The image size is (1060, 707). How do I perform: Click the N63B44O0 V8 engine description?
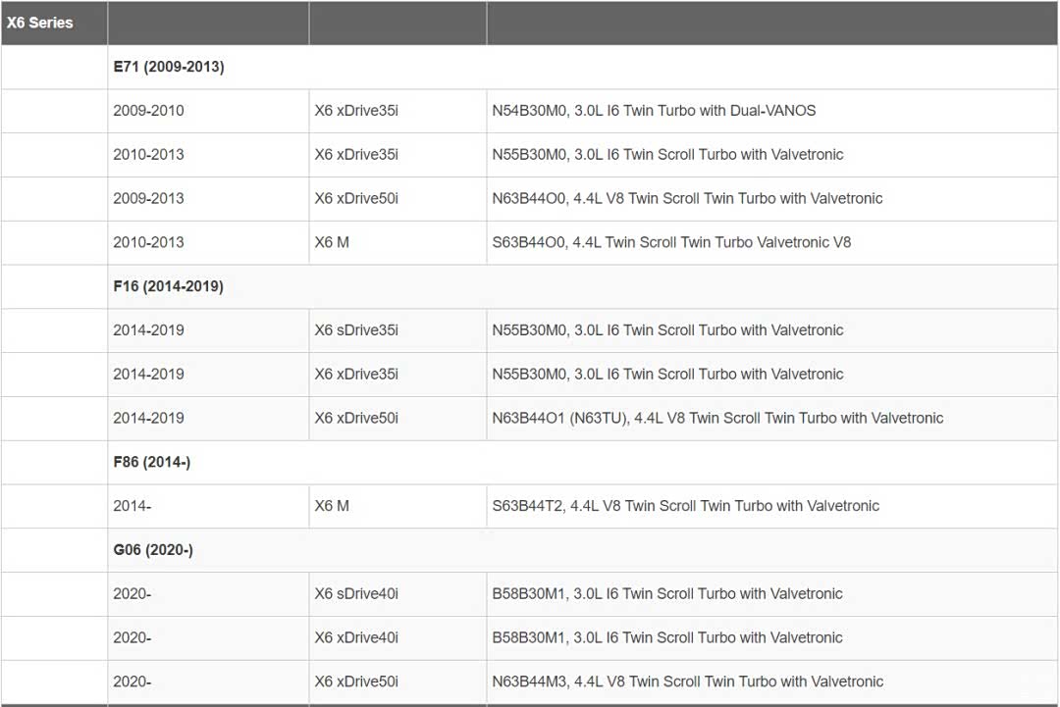(x=687, y=198)
